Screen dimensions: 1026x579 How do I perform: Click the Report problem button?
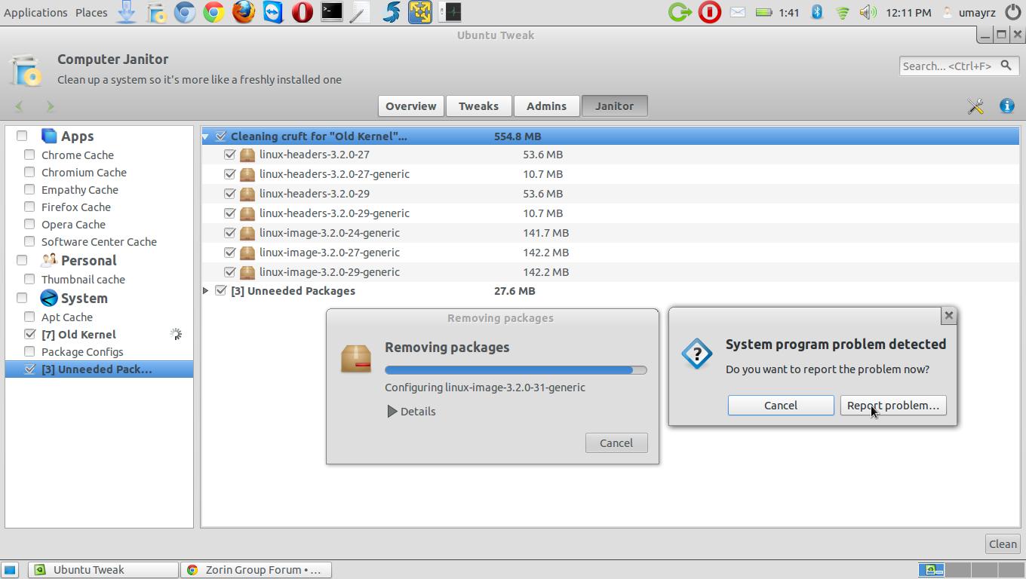(x=892, y=406)
